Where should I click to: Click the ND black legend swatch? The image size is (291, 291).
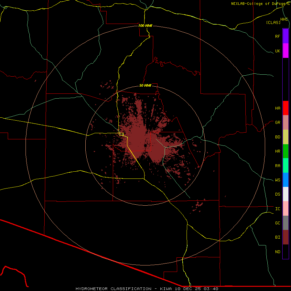pos(286,252)
